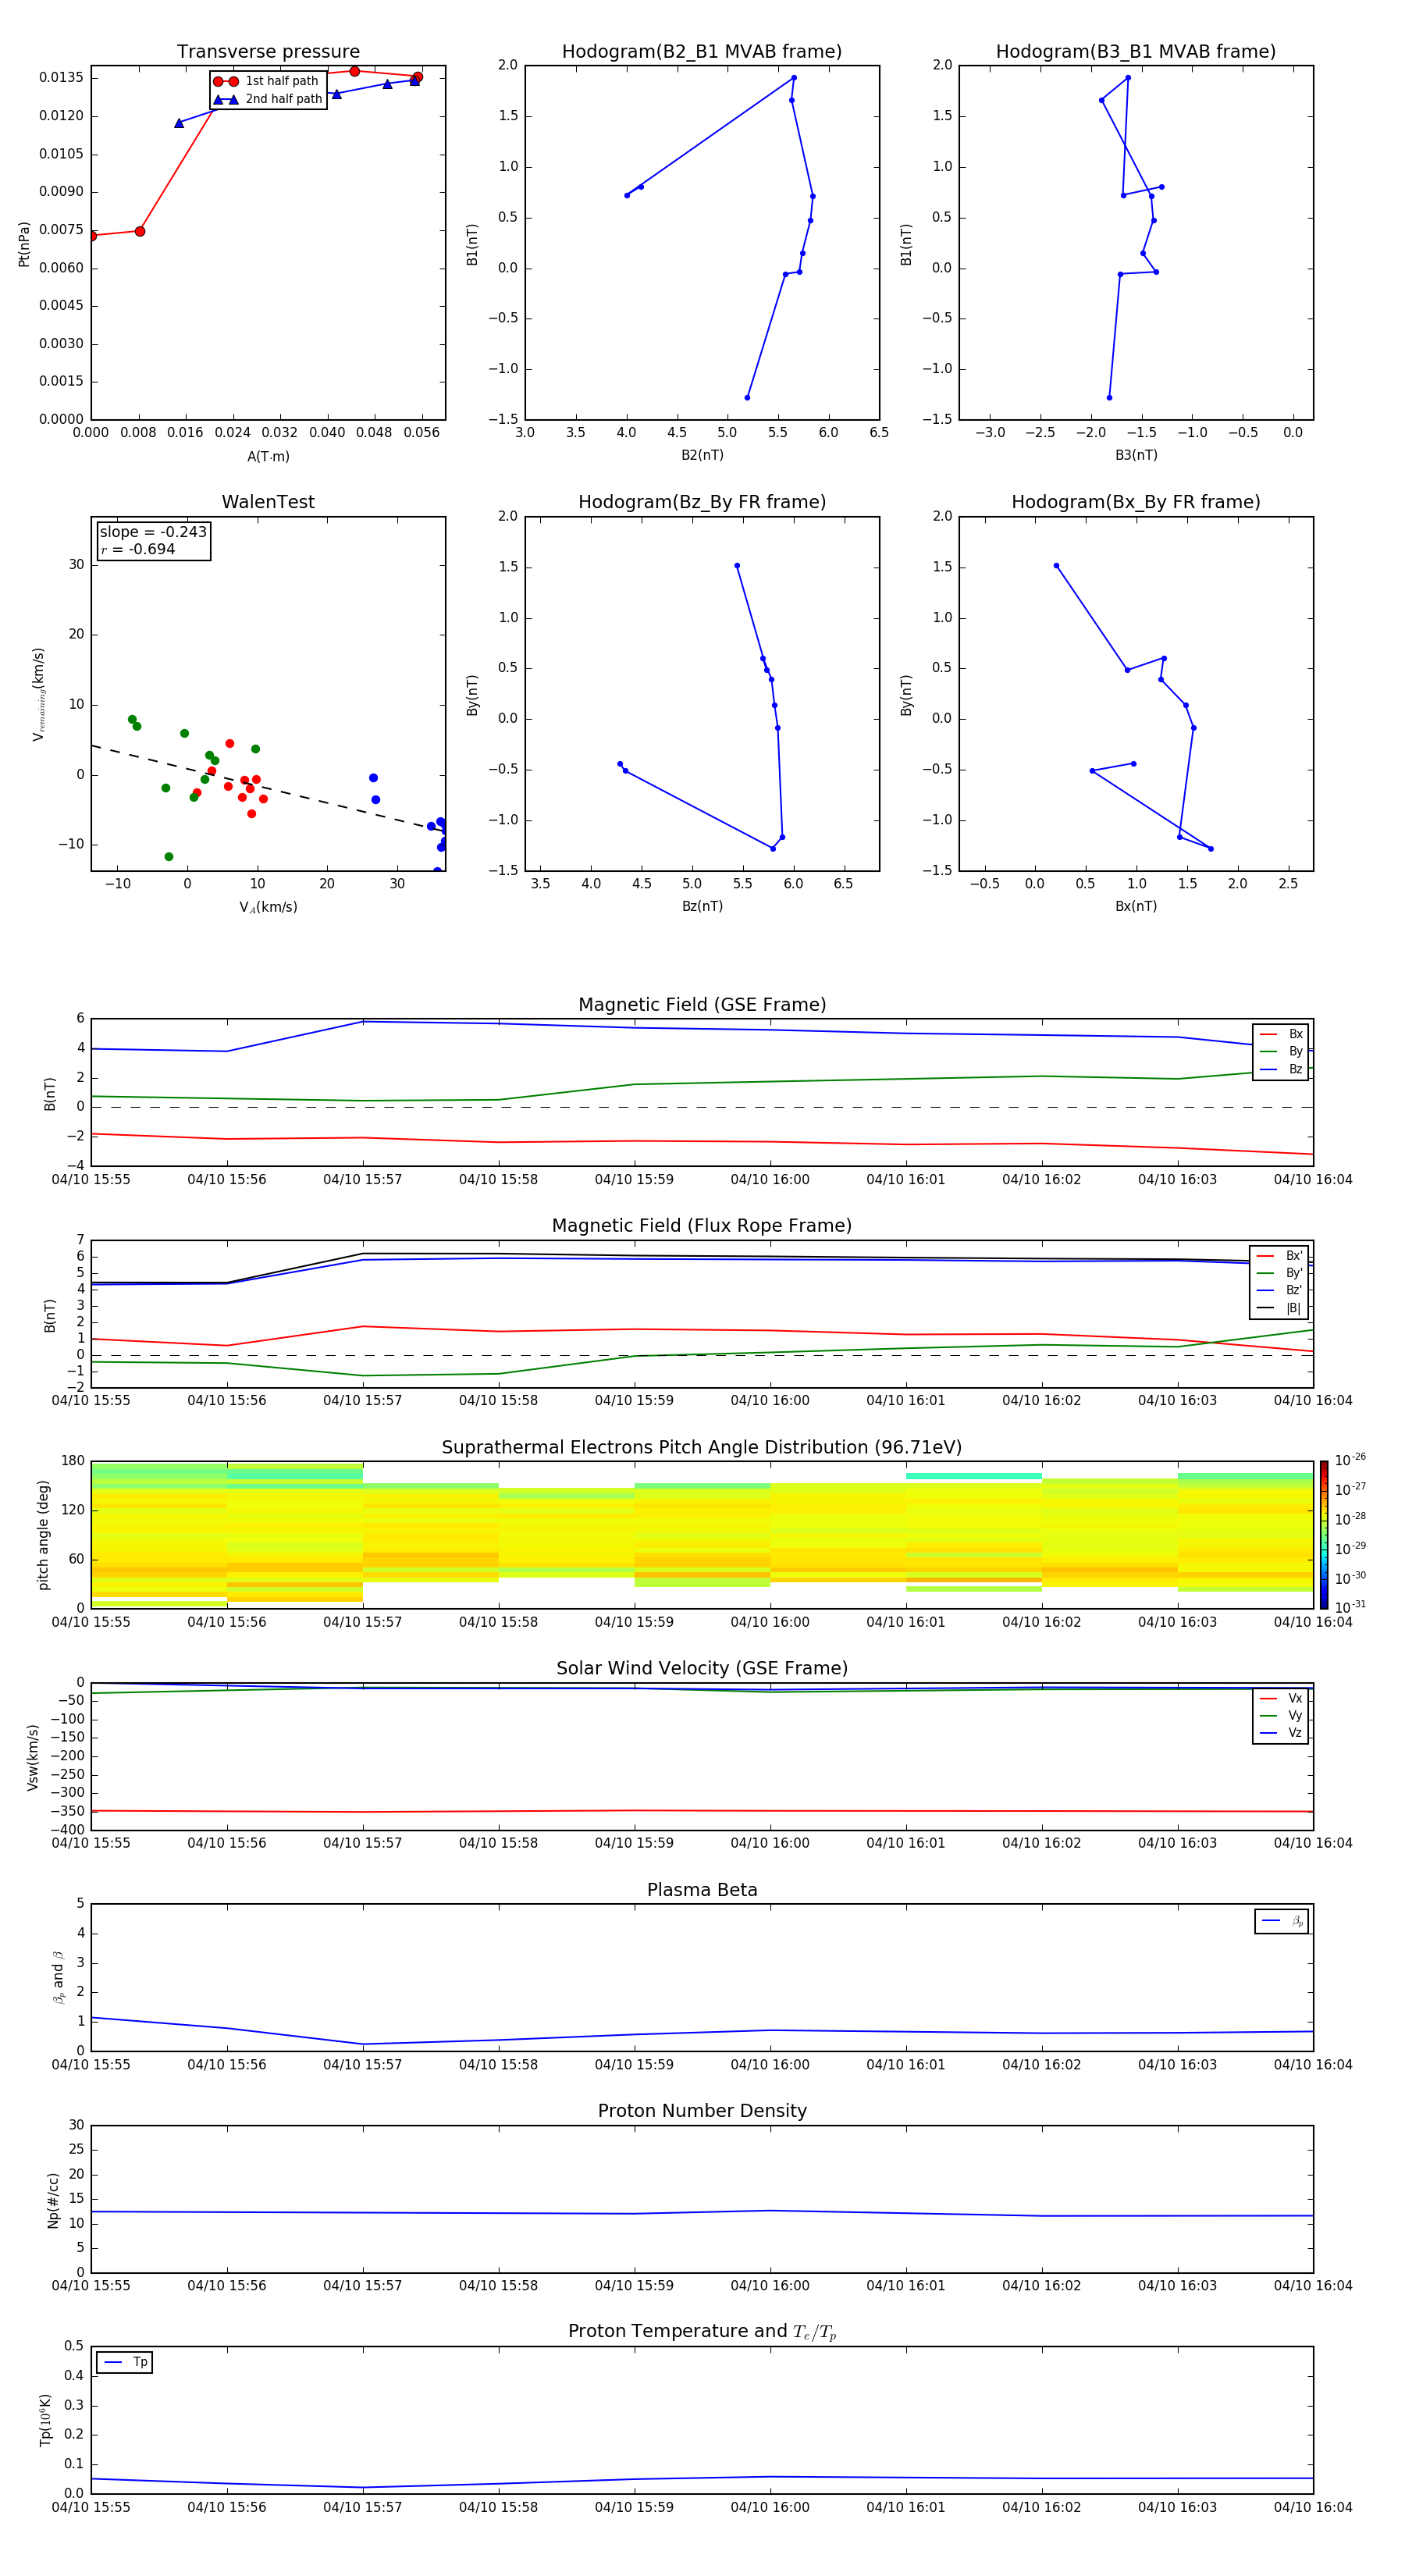Click the 'Magnetic Field (Flux Rope Frame)' title
1405x2576 pixels.
click(702, 1226)
